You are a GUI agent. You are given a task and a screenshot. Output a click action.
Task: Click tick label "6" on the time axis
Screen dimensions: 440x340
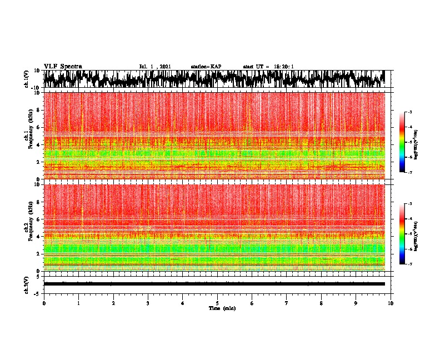pos(252,303)
